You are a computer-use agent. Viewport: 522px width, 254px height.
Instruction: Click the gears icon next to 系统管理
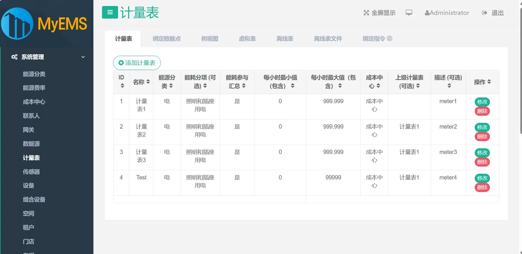(x=14, y=57)
